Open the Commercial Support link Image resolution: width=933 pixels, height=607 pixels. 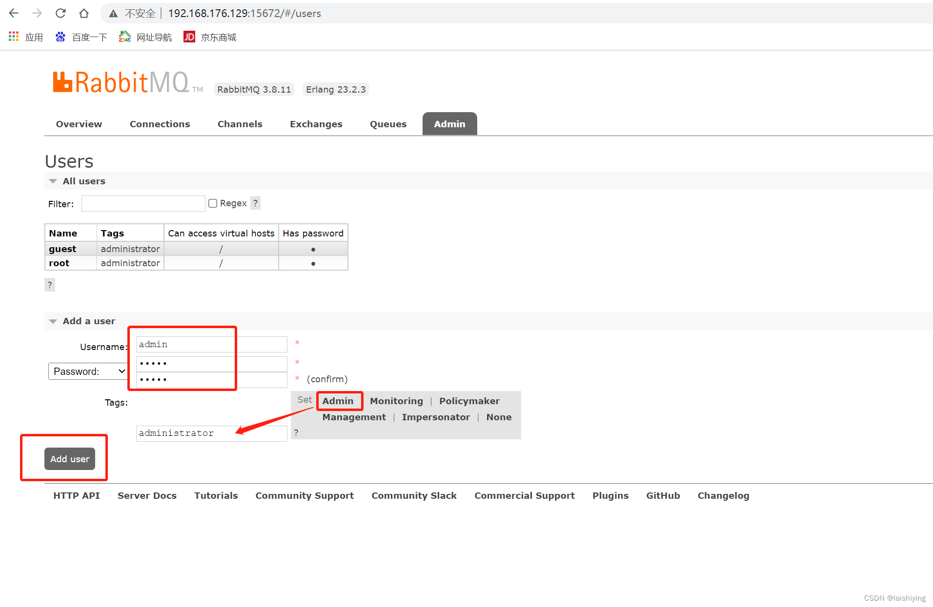pos(525,495)
